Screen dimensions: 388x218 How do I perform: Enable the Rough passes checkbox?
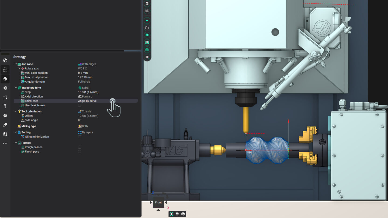pos(79,147)
